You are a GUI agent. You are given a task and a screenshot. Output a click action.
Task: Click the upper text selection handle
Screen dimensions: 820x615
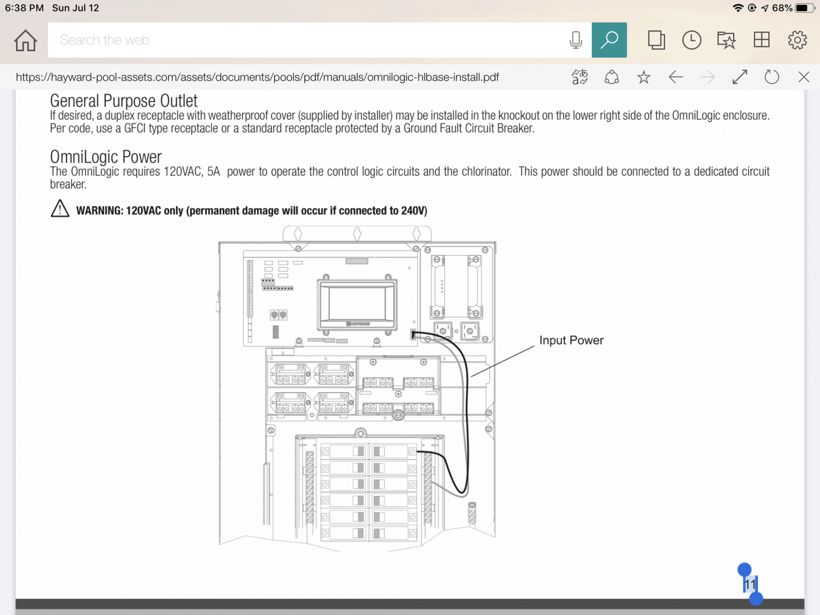tap(745, 569)
